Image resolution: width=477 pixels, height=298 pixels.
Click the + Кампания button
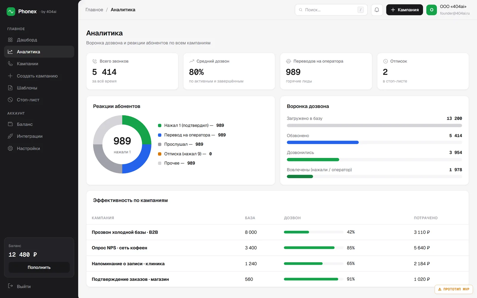pos(404,10)
